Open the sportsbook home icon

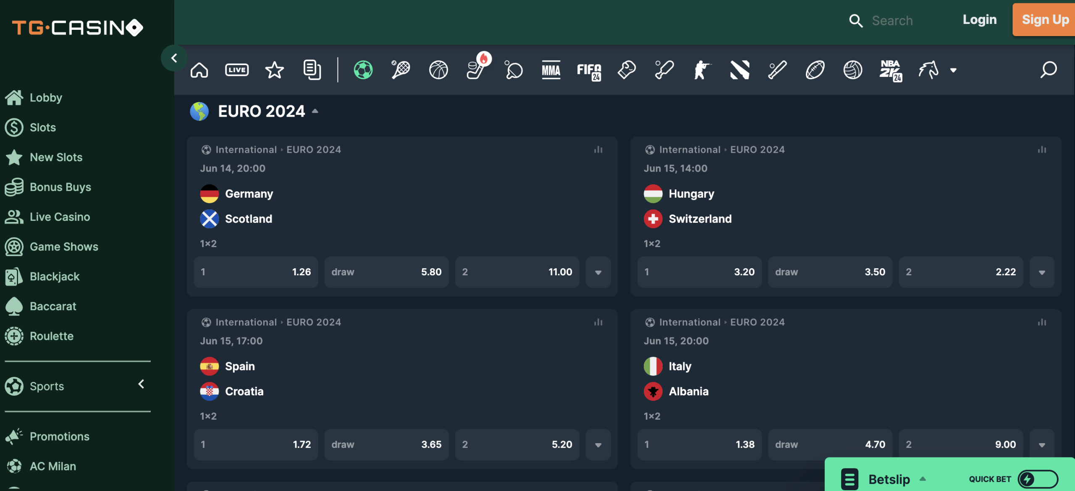click(x=199, y=70)
